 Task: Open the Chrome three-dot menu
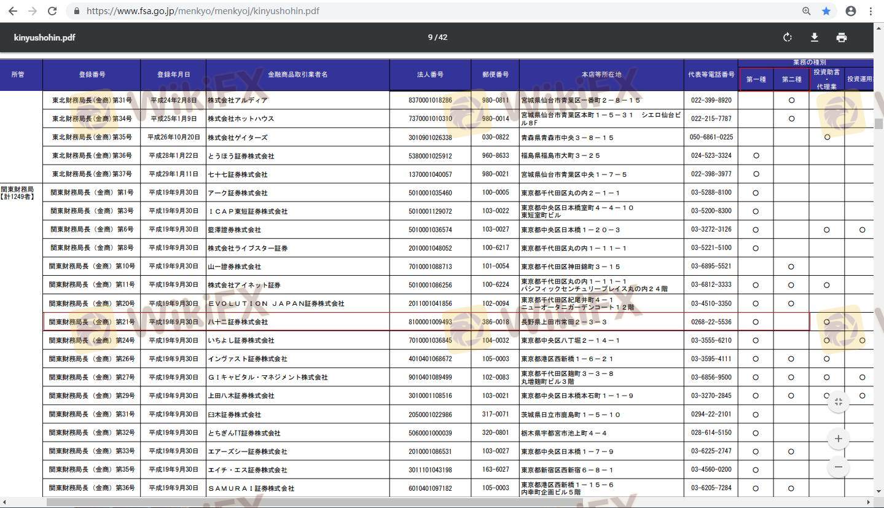click(871, 11)
